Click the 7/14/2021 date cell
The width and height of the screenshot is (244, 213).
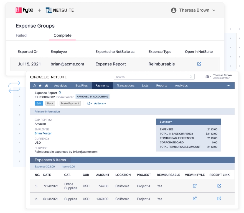tap(51, 186)
